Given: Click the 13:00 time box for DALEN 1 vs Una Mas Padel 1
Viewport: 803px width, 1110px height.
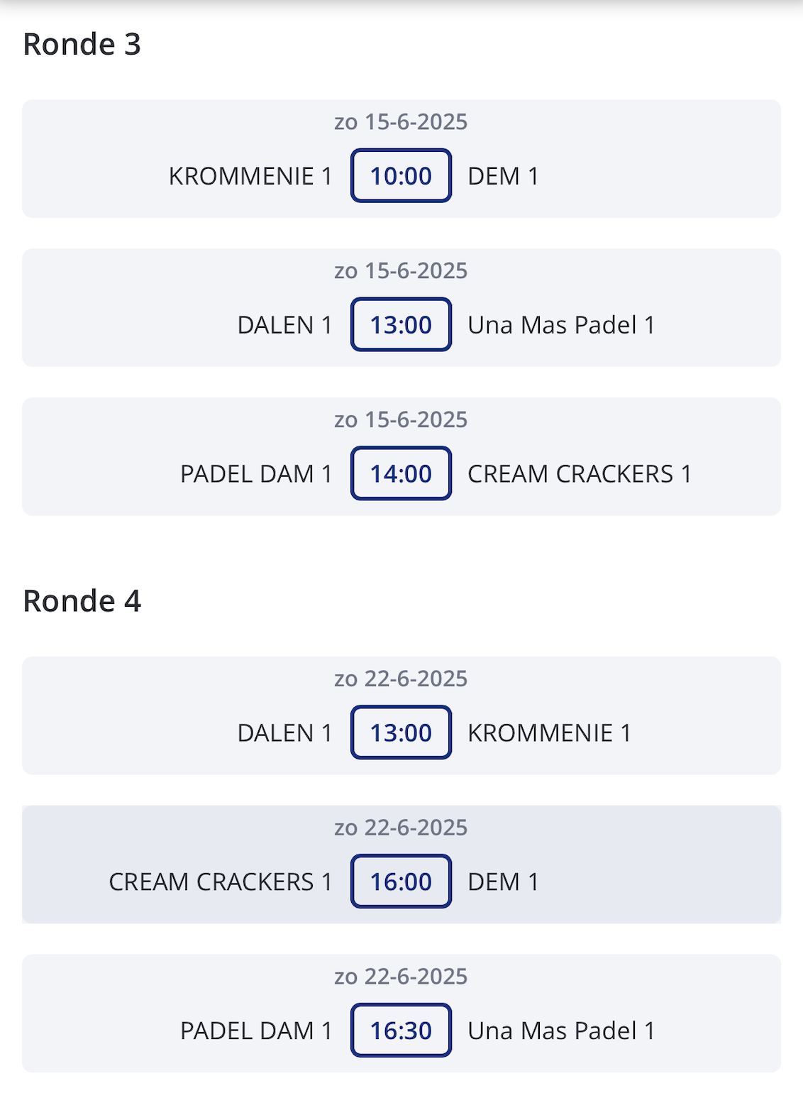Looking at the screenshot, I should point(401,324).
